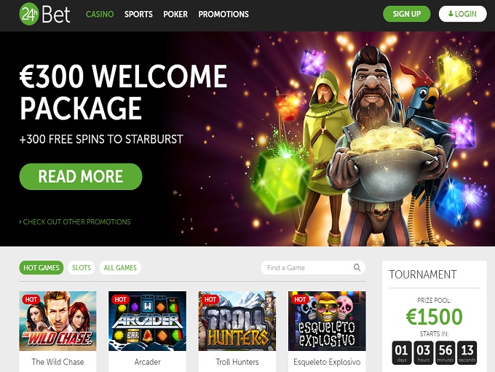
Task: Open the Troll Hunters game thumbnail
Action: [x=237, y=321]
